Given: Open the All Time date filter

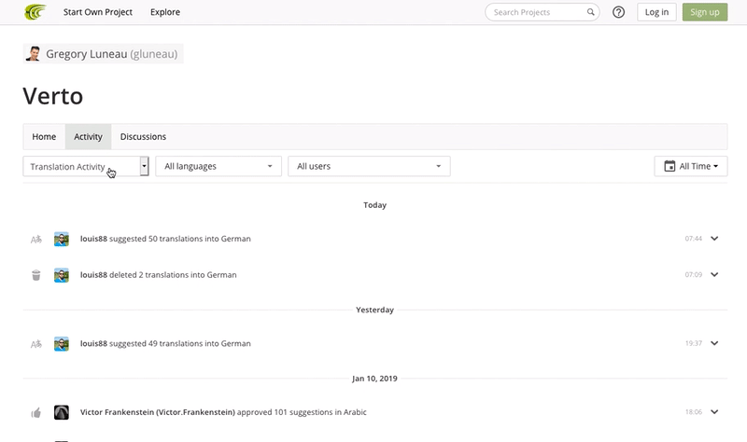Looking at the screenshot, I should click(691, 167).
